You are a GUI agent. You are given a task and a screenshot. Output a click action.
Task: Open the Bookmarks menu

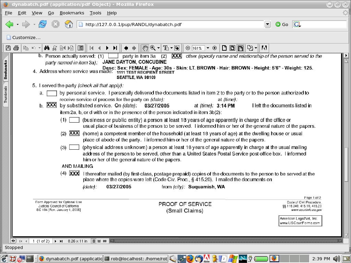[x=72, y=13]
